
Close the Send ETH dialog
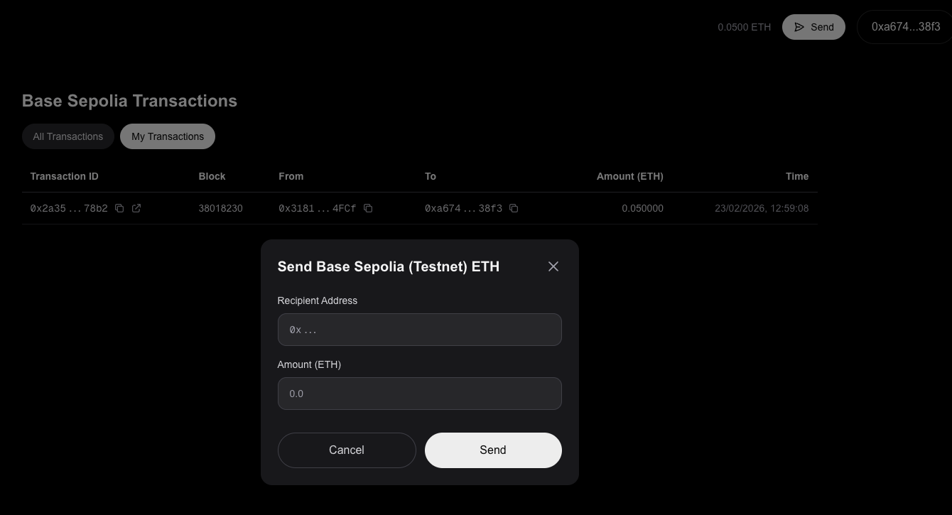pos(553,266)
